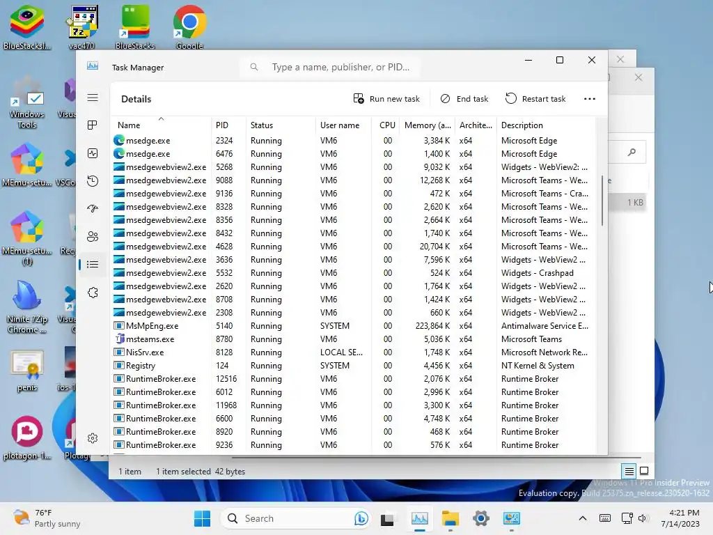Select msedgewebview2.exe row with PID 5268
Screen dimensions: 713x535
pyautogui.click(x=353, y=167)
